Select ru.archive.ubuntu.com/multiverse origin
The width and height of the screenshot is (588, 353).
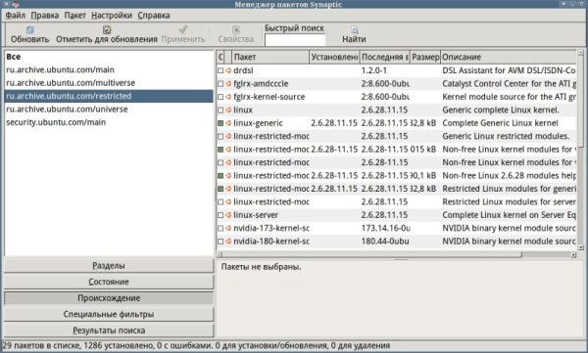(x=109, y=83)
